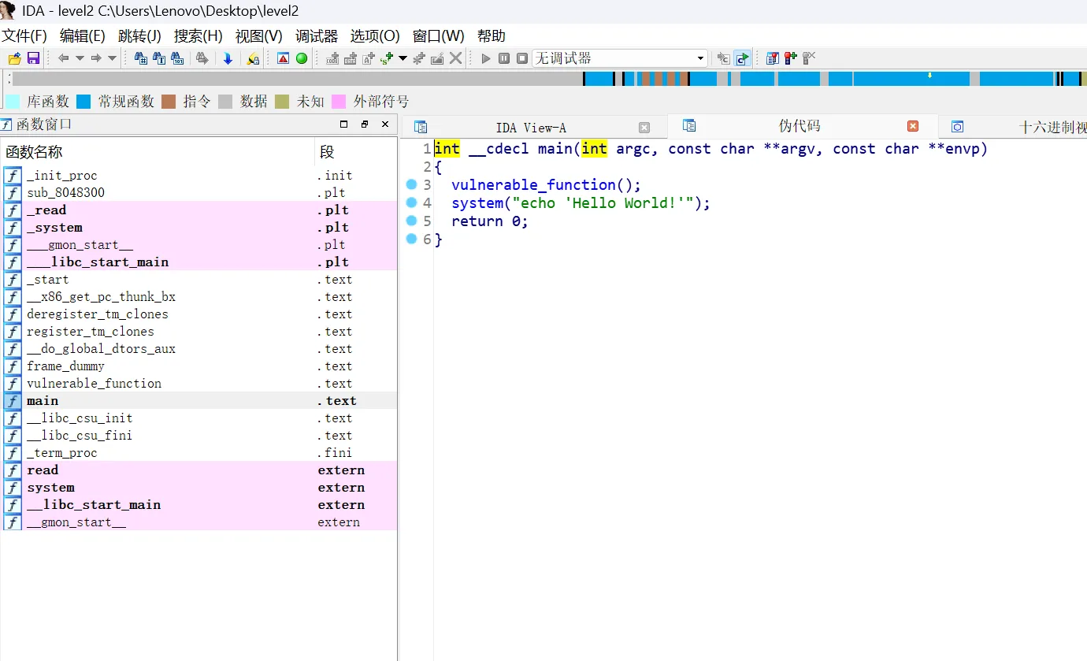Start the debugger with the play button
The height and width of the screenshot is (661, 1087).
coord(486,58)
